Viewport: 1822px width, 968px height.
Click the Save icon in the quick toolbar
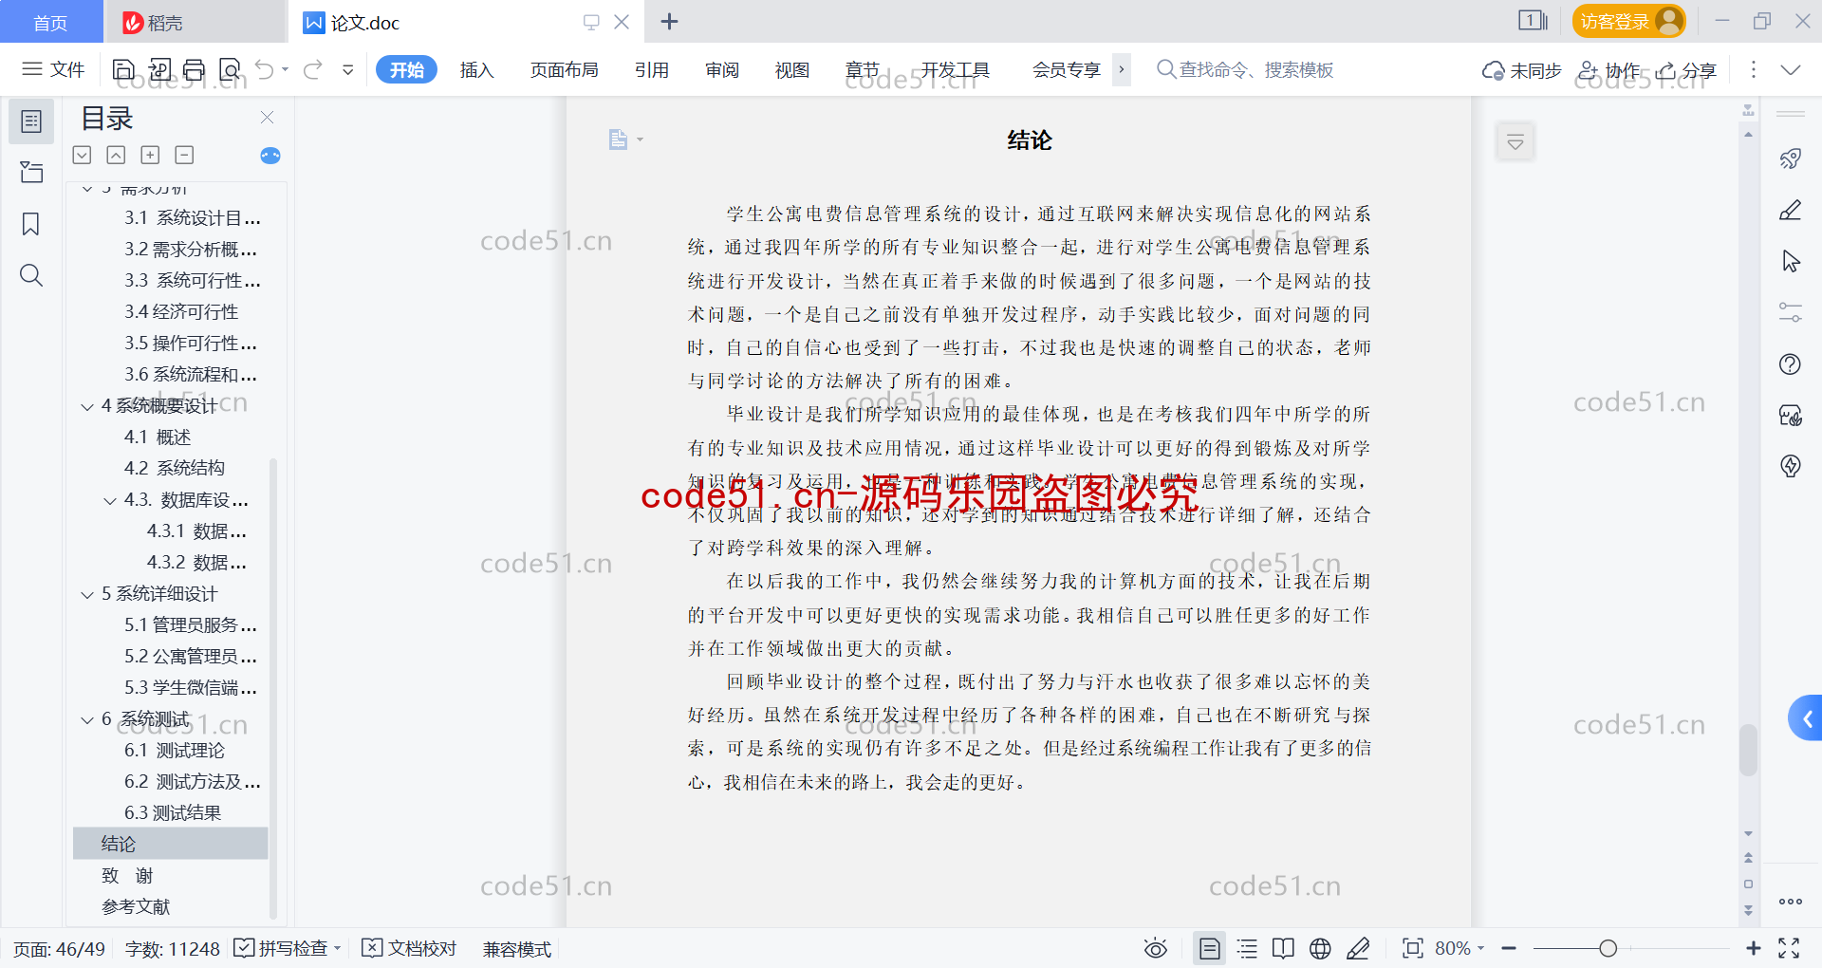click(x=123, y=69)
